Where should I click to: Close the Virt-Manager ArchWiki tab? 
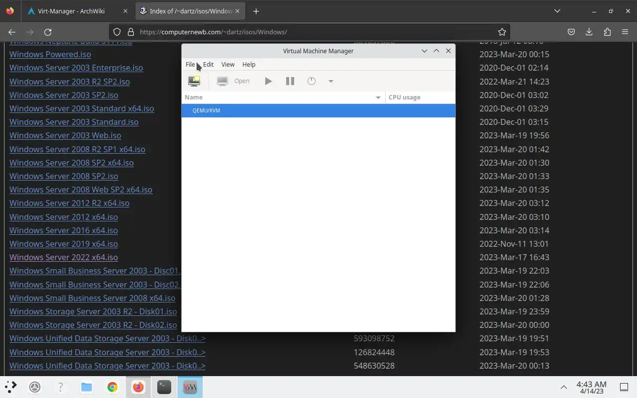(125, 11)
